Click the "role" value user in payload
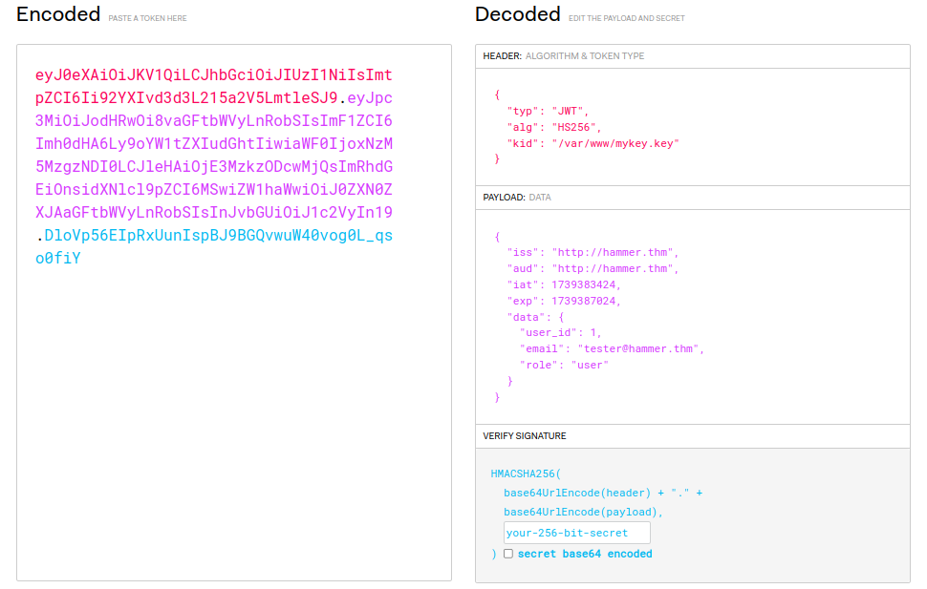Image resolution: width=927 pixels, height=589 pixels. pos(590,365)
